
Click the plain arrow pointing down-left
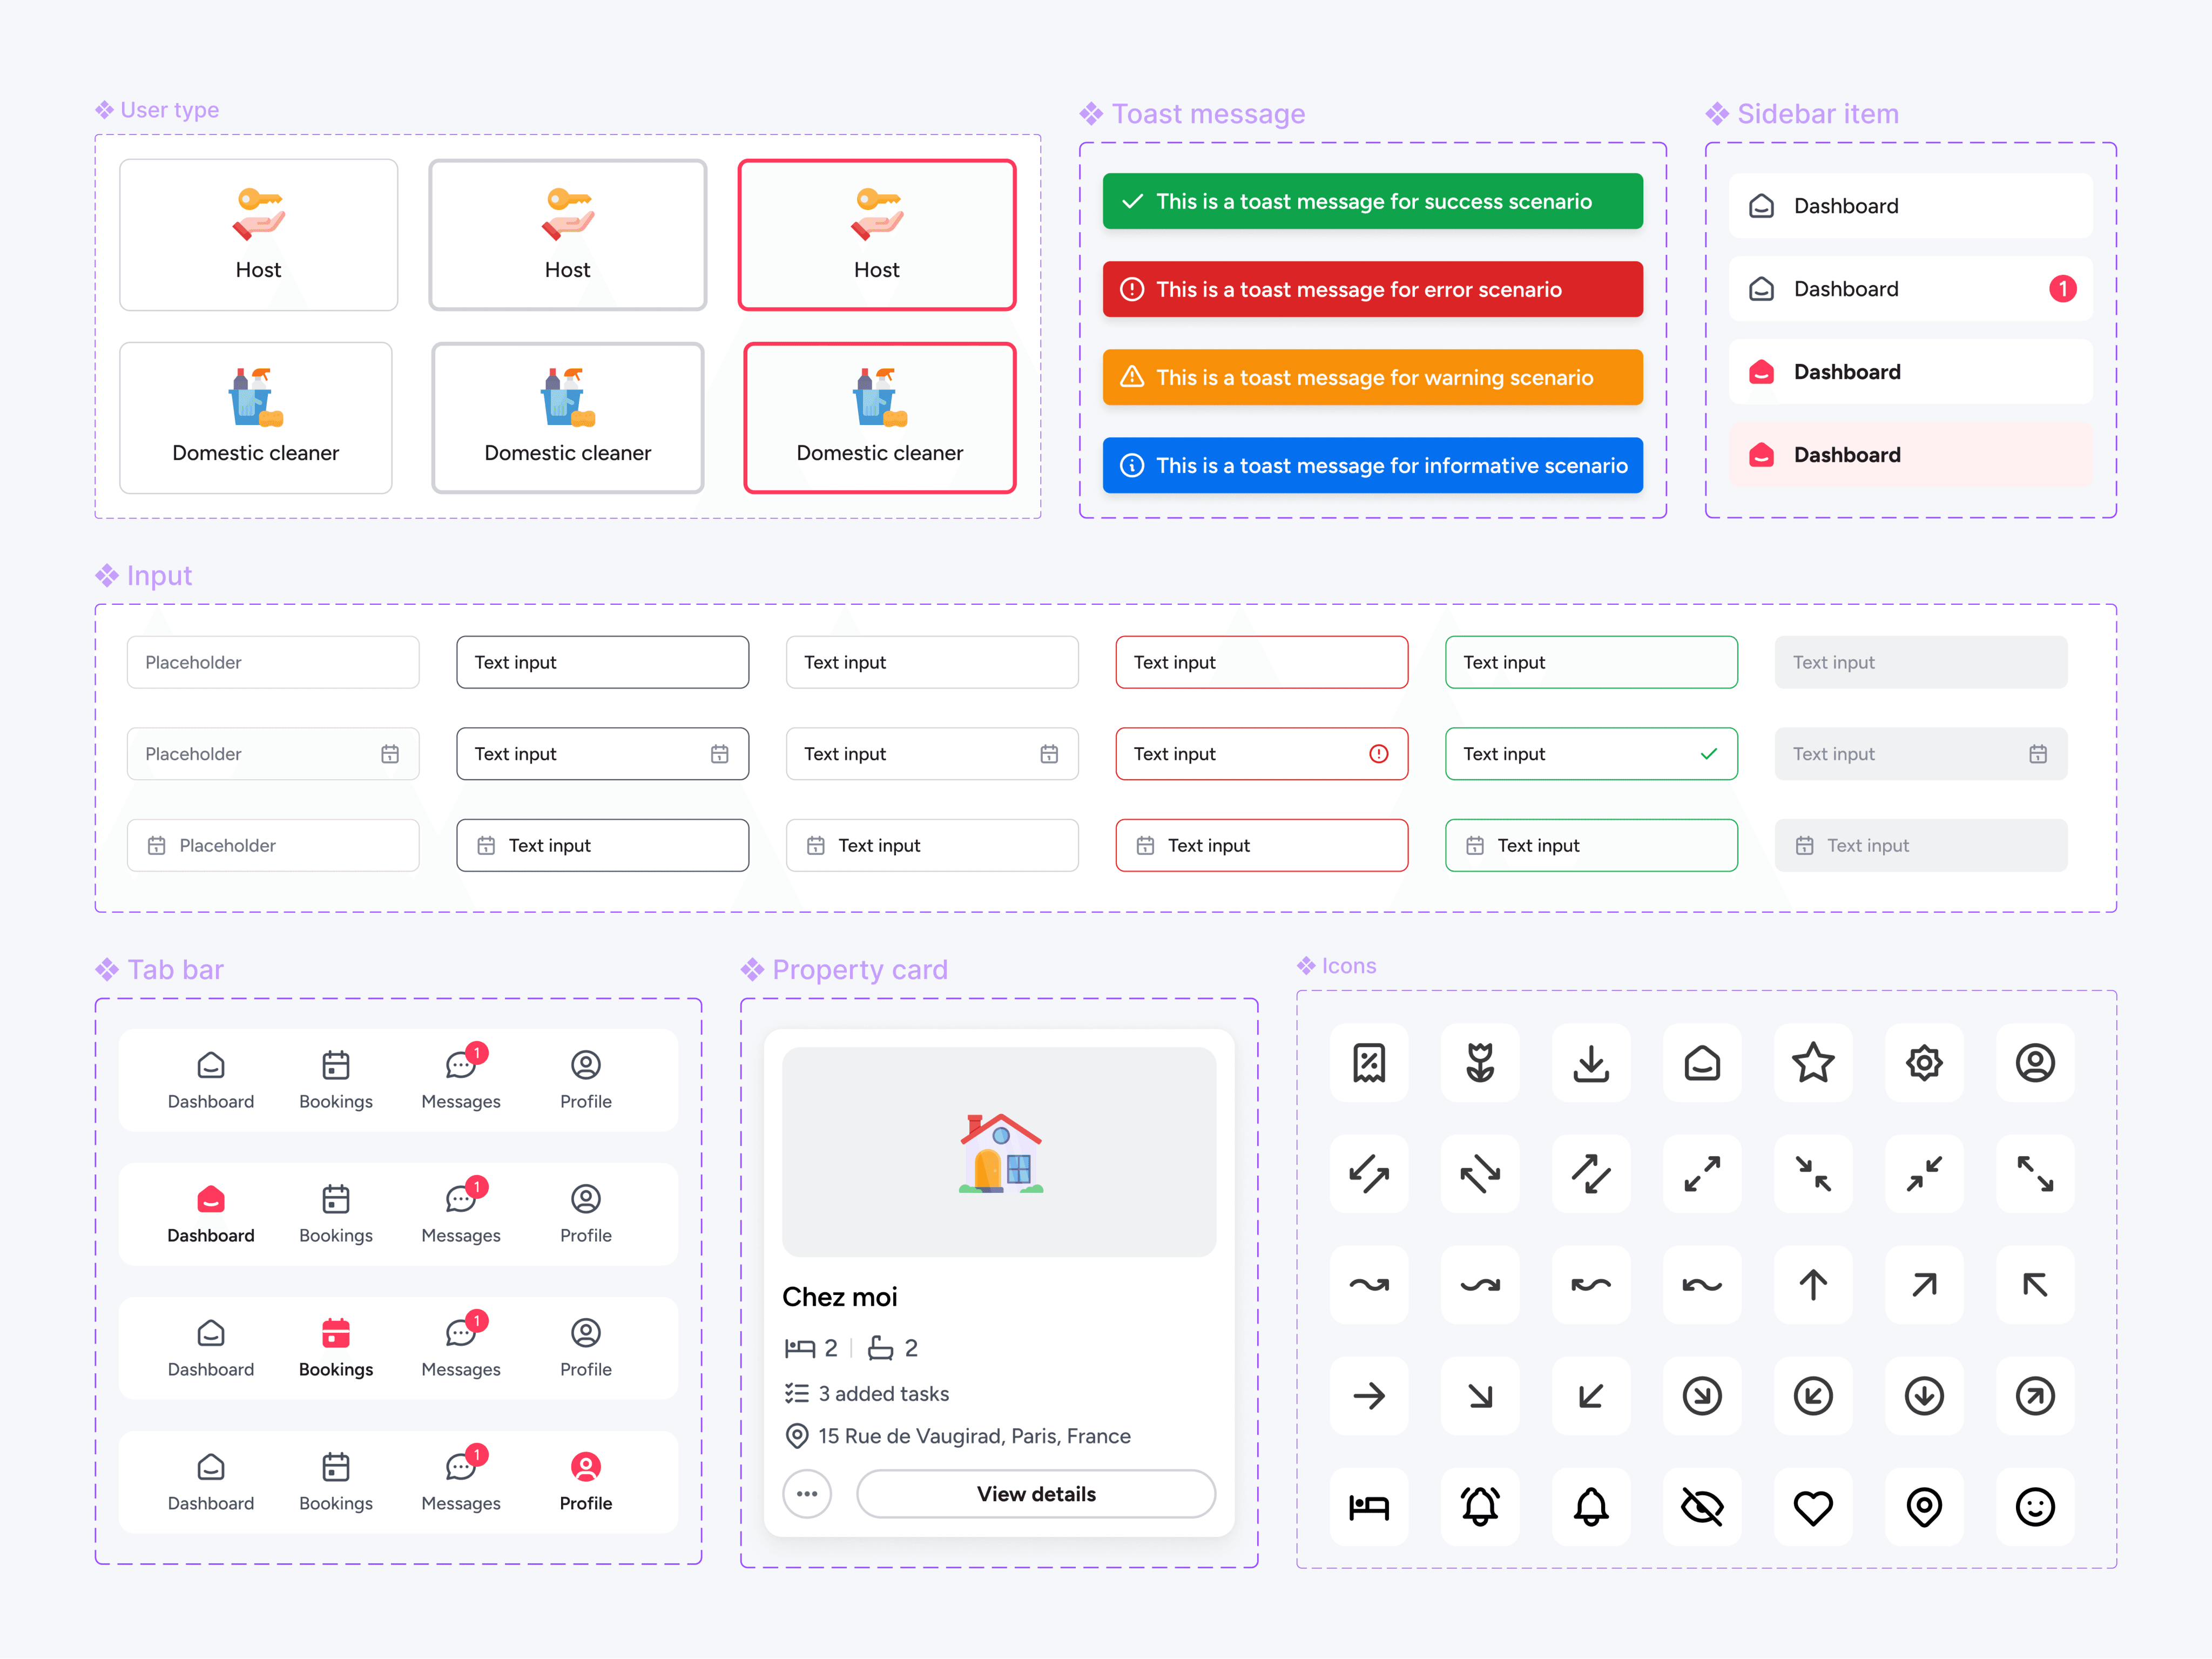coord(1591,1396)
